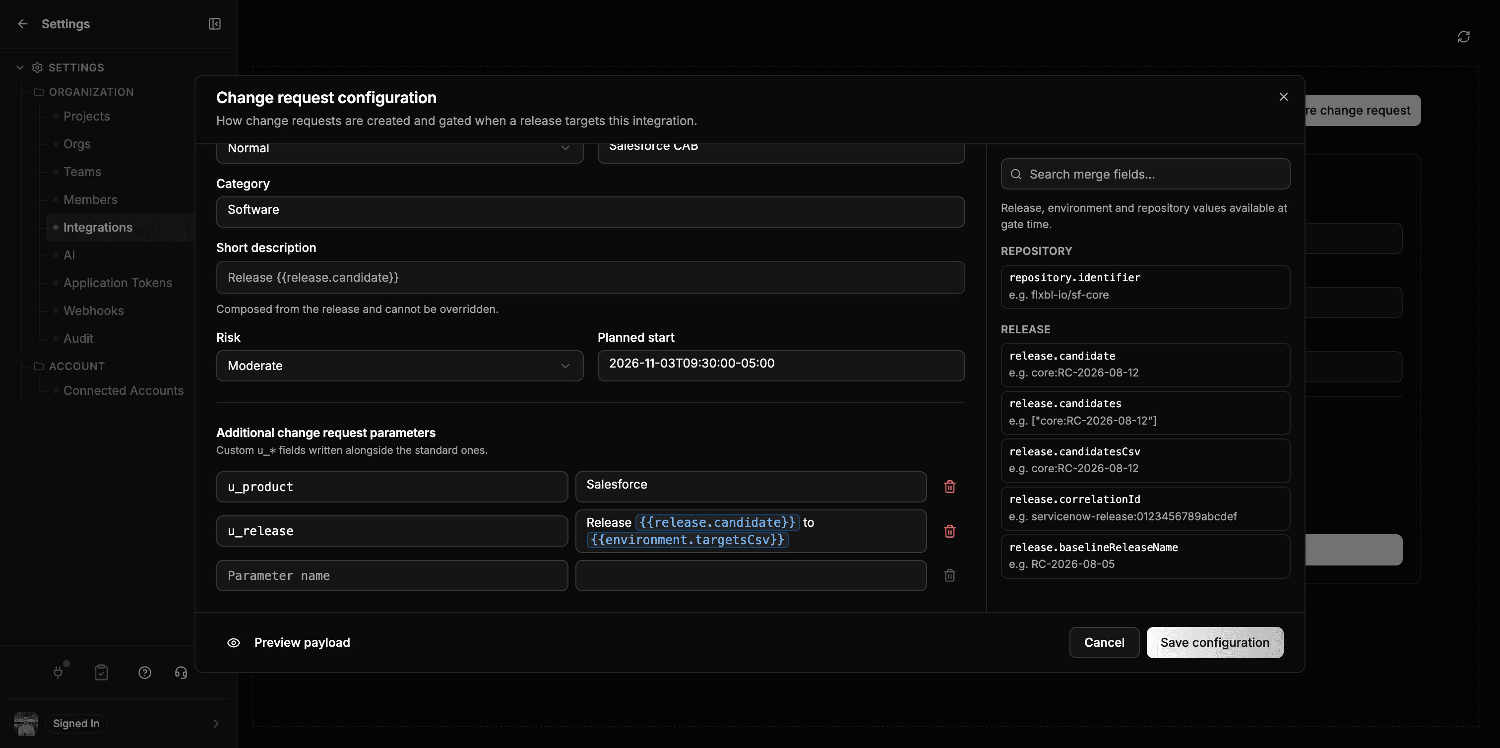Click the Signed In label
This screenshot has height=748, width=1500.
point(76,724)
